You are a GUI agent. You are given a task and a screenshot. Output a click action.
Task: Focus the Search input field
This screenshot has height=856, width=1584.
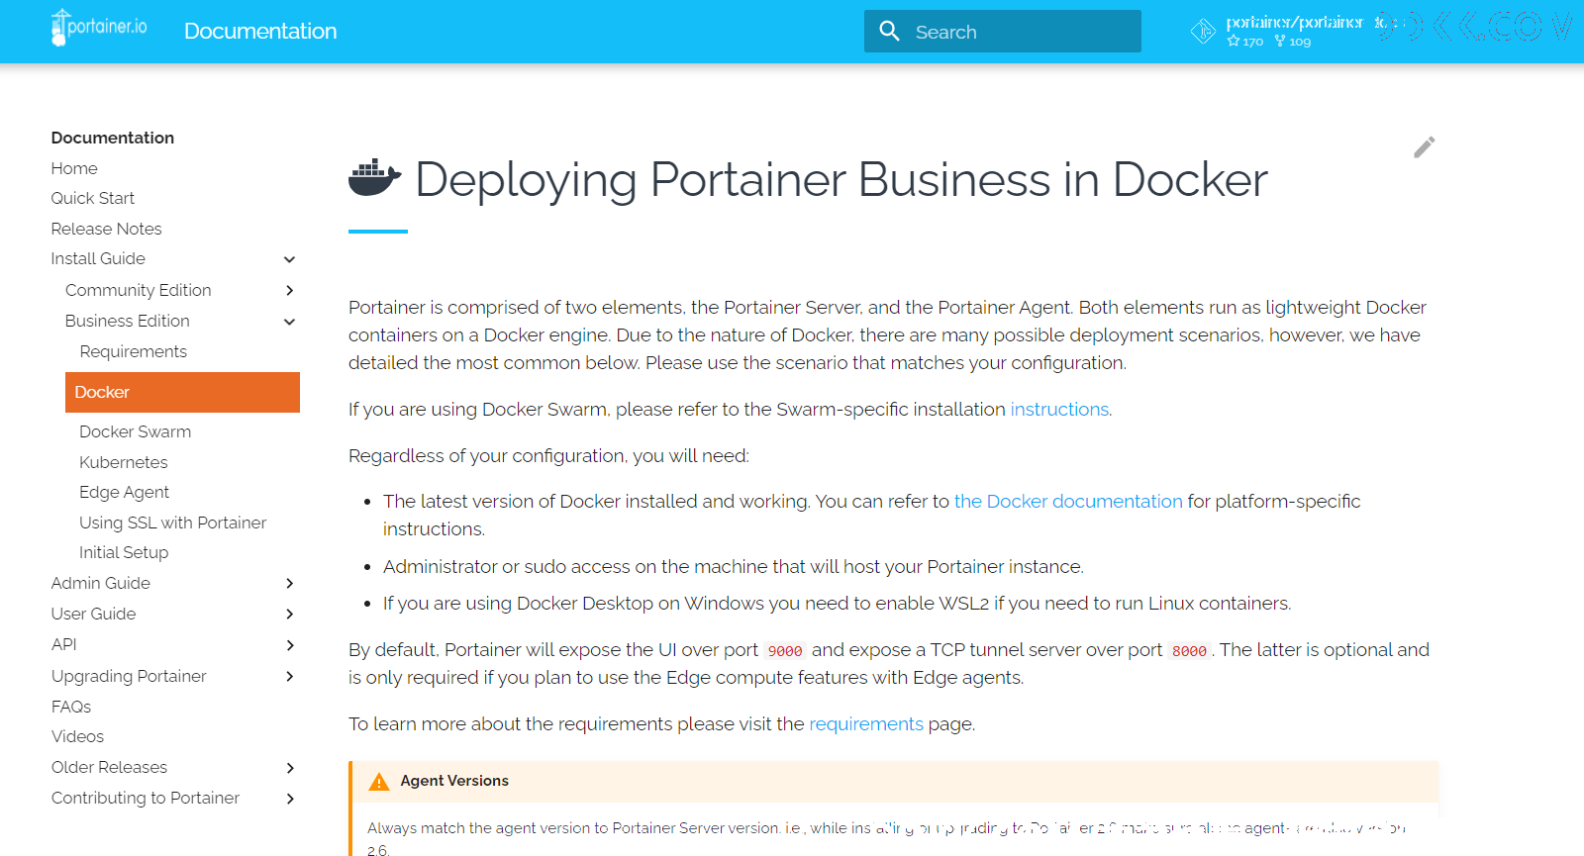pyautogui.click(x=1003, y=32)
